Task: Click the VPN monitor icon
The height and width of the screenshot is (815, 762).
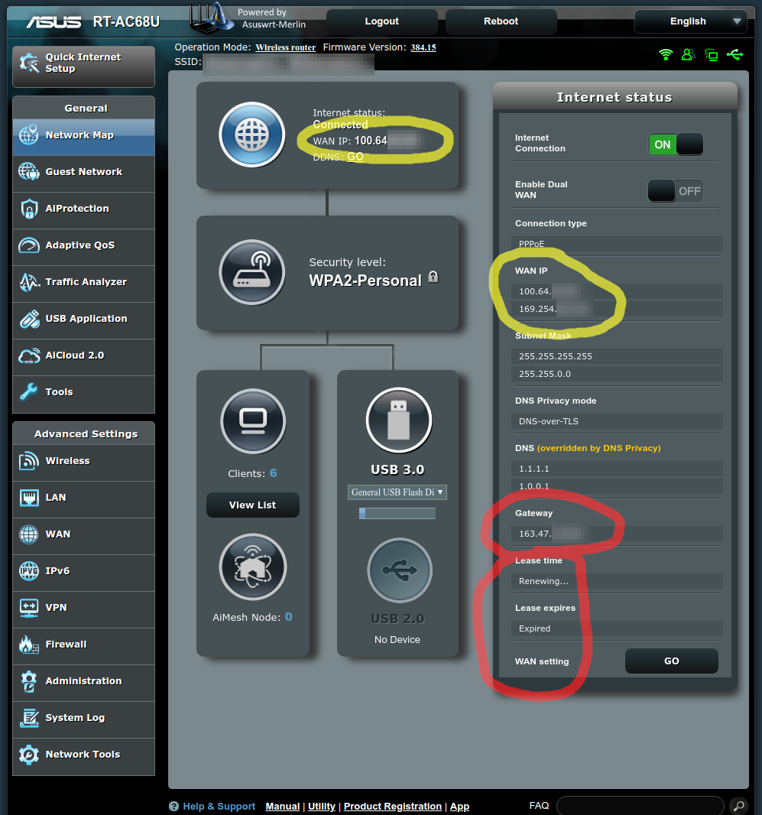Action: (28, 608)
